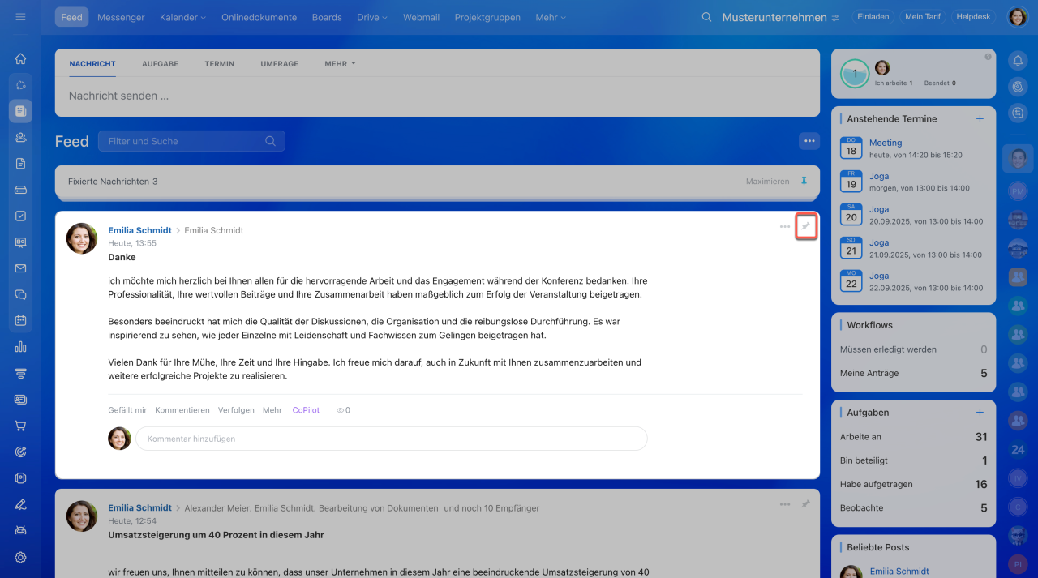The image size is (1038, 578).
Task: Open the user profile avatar menu
Action: (1017, 17)
